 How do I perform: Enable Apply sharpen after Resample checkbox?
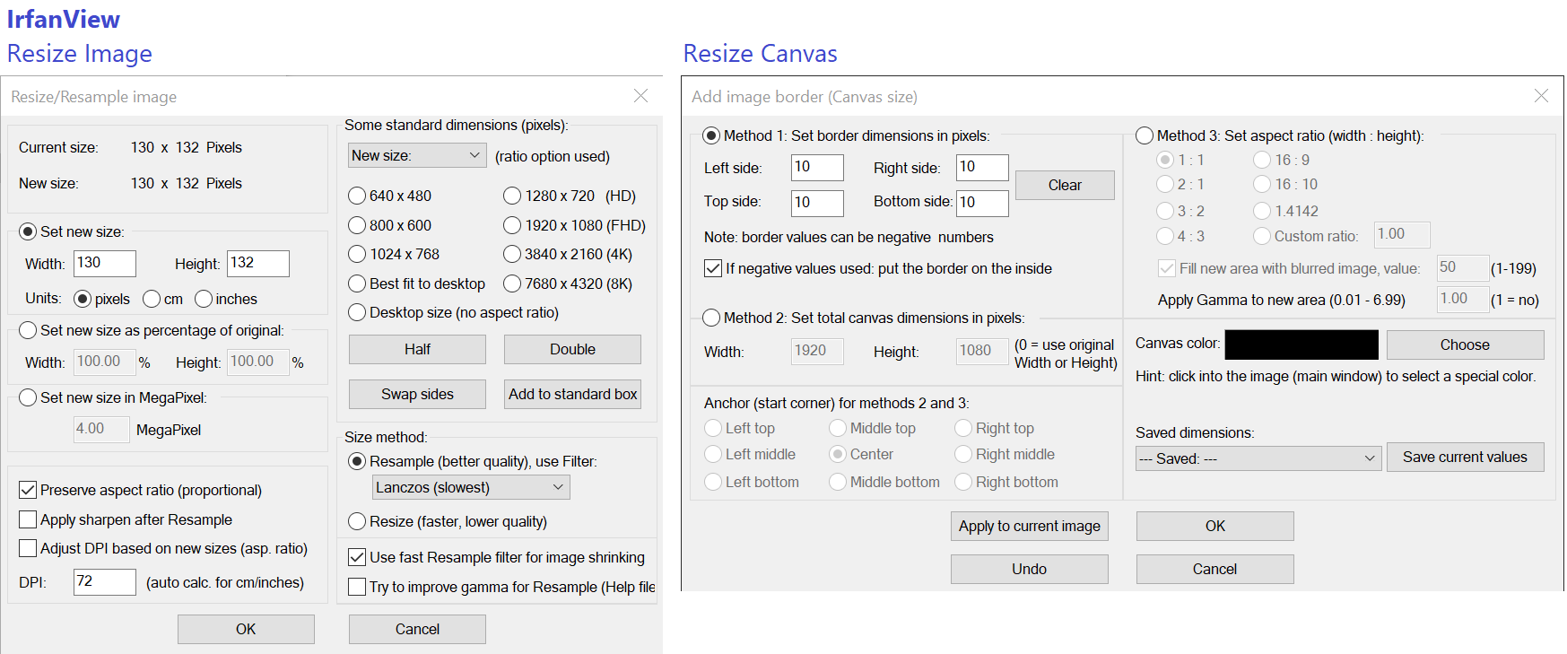28,519
